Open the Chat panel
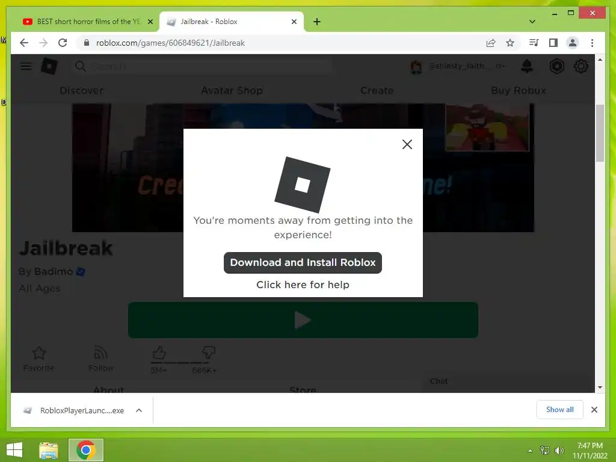This screenshot has width=616, height=462. 439,381
